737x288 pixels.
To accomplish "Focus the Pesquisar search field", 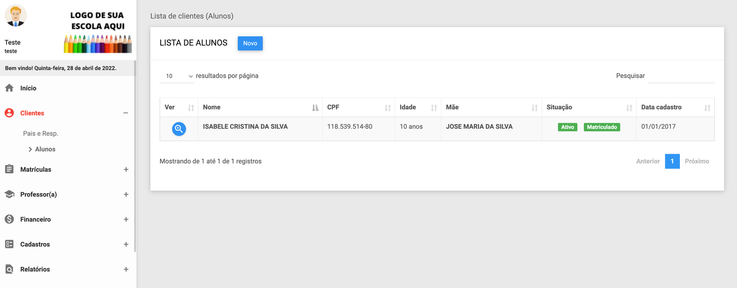I will coord(681,76).
